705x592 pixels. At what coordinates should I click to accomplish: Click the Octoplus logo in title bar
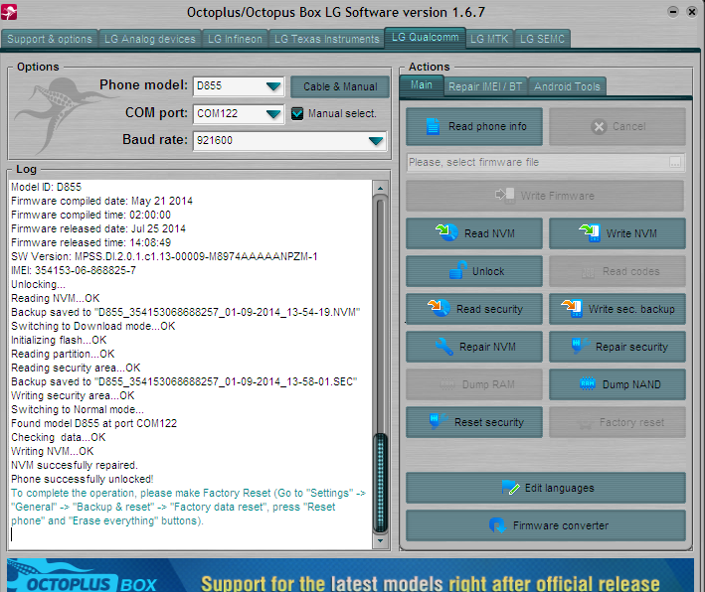(9, 12)
